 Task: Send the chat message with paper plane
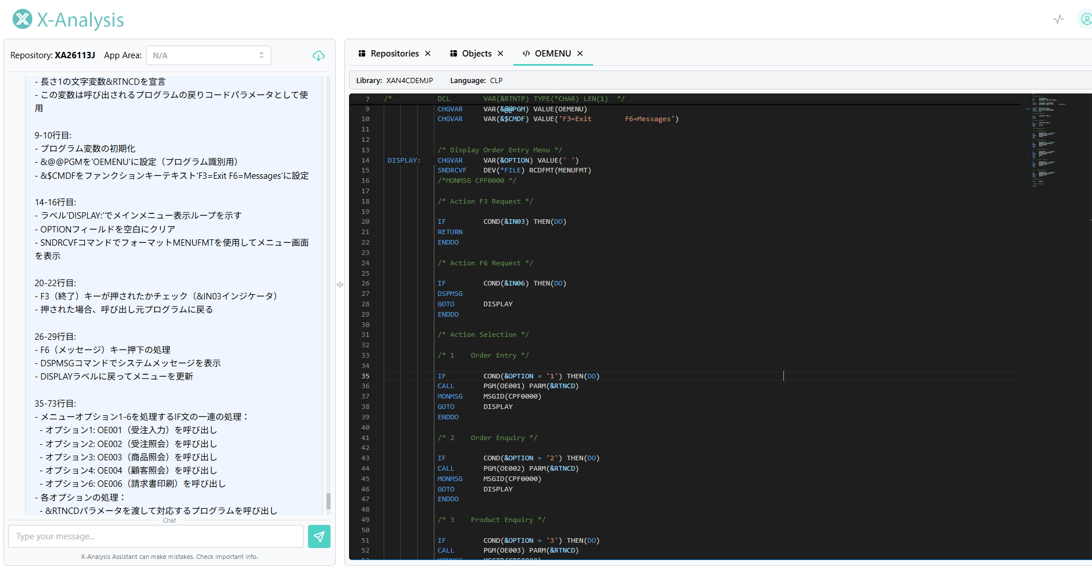tap(319, 536)
